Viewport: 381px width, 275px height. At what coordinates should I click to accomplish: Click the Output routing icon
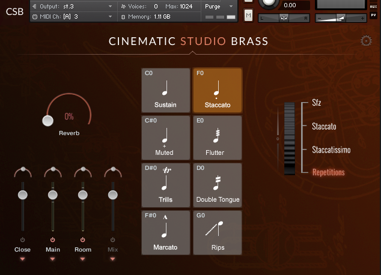point(34,7)
